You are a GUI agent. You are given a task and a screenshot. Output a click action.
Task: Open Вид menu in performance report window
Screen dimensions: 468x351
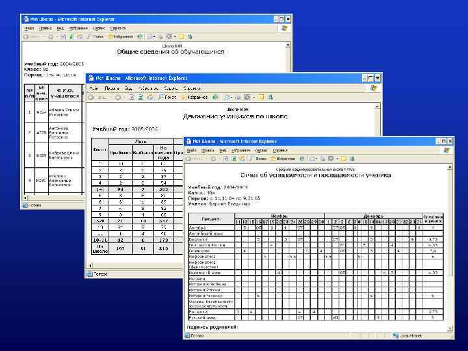coord(223,150)
